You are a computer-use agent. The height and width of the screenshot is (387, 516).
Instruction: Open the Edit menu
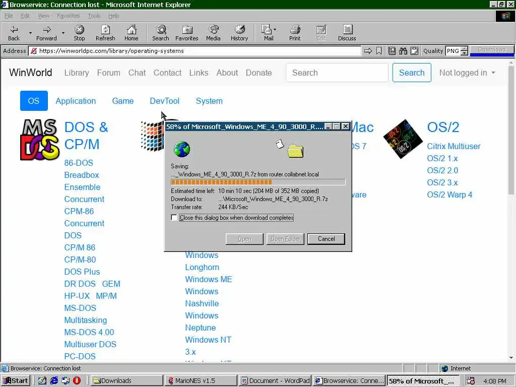point(25,16)
